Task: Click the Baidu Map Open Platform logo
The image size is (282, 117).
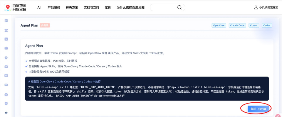Action: click(15, 8)
